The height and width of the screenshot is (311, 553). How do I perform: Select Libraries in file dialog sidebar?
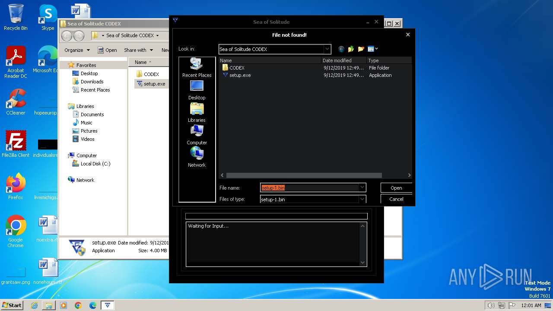[x=197, y=113]
